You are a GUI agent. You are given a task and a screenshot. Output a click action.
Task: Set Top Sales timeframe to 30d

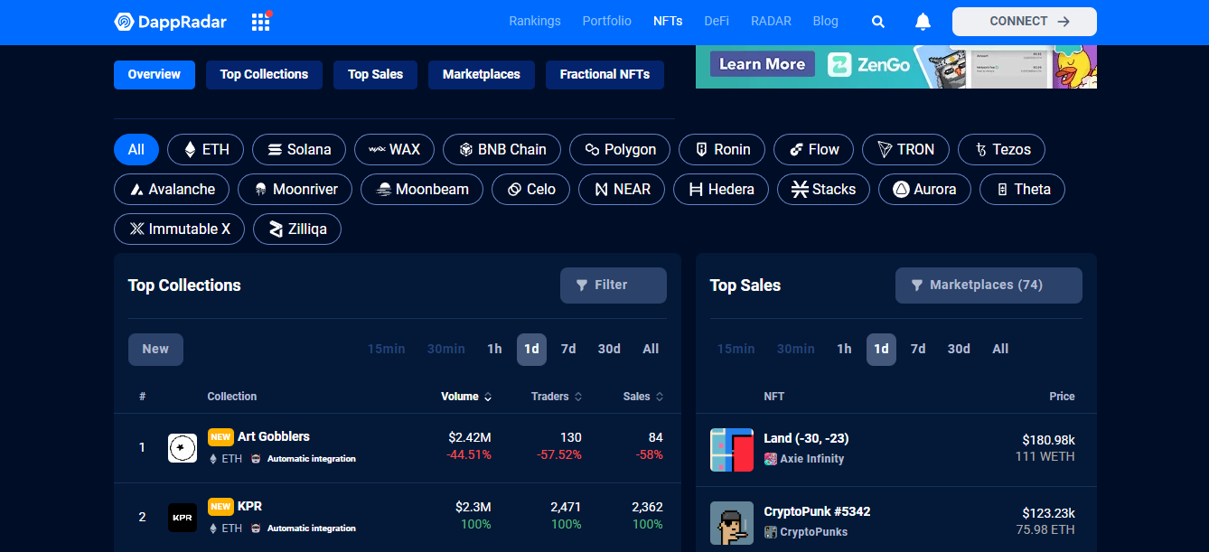coord(959,349)
